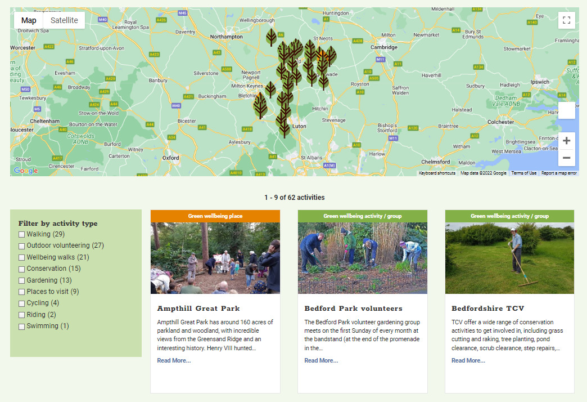Zoom in on the map
Image resolution: width=587 pixels, height=402 pixels.
pos(566,141)
